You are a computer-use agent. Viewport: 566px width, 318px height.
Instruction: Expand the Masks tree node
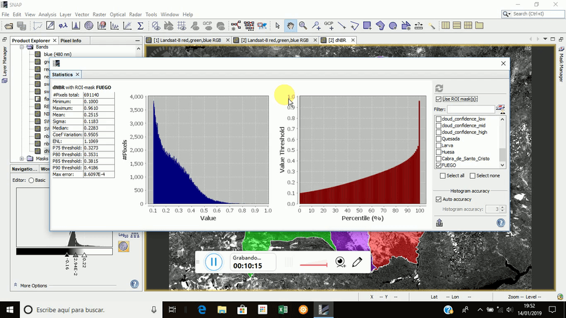(x=21, y=159)
